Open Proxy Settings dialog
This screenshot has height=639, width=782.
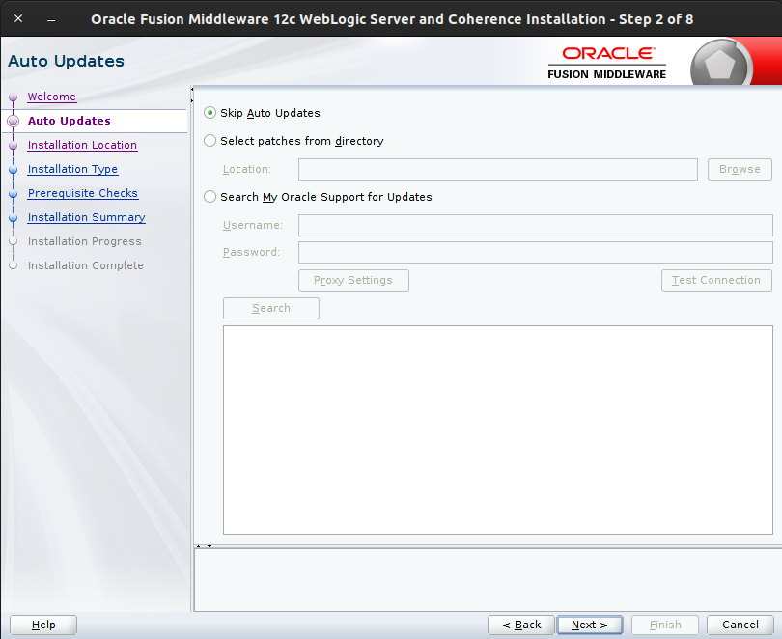[353, 280]
